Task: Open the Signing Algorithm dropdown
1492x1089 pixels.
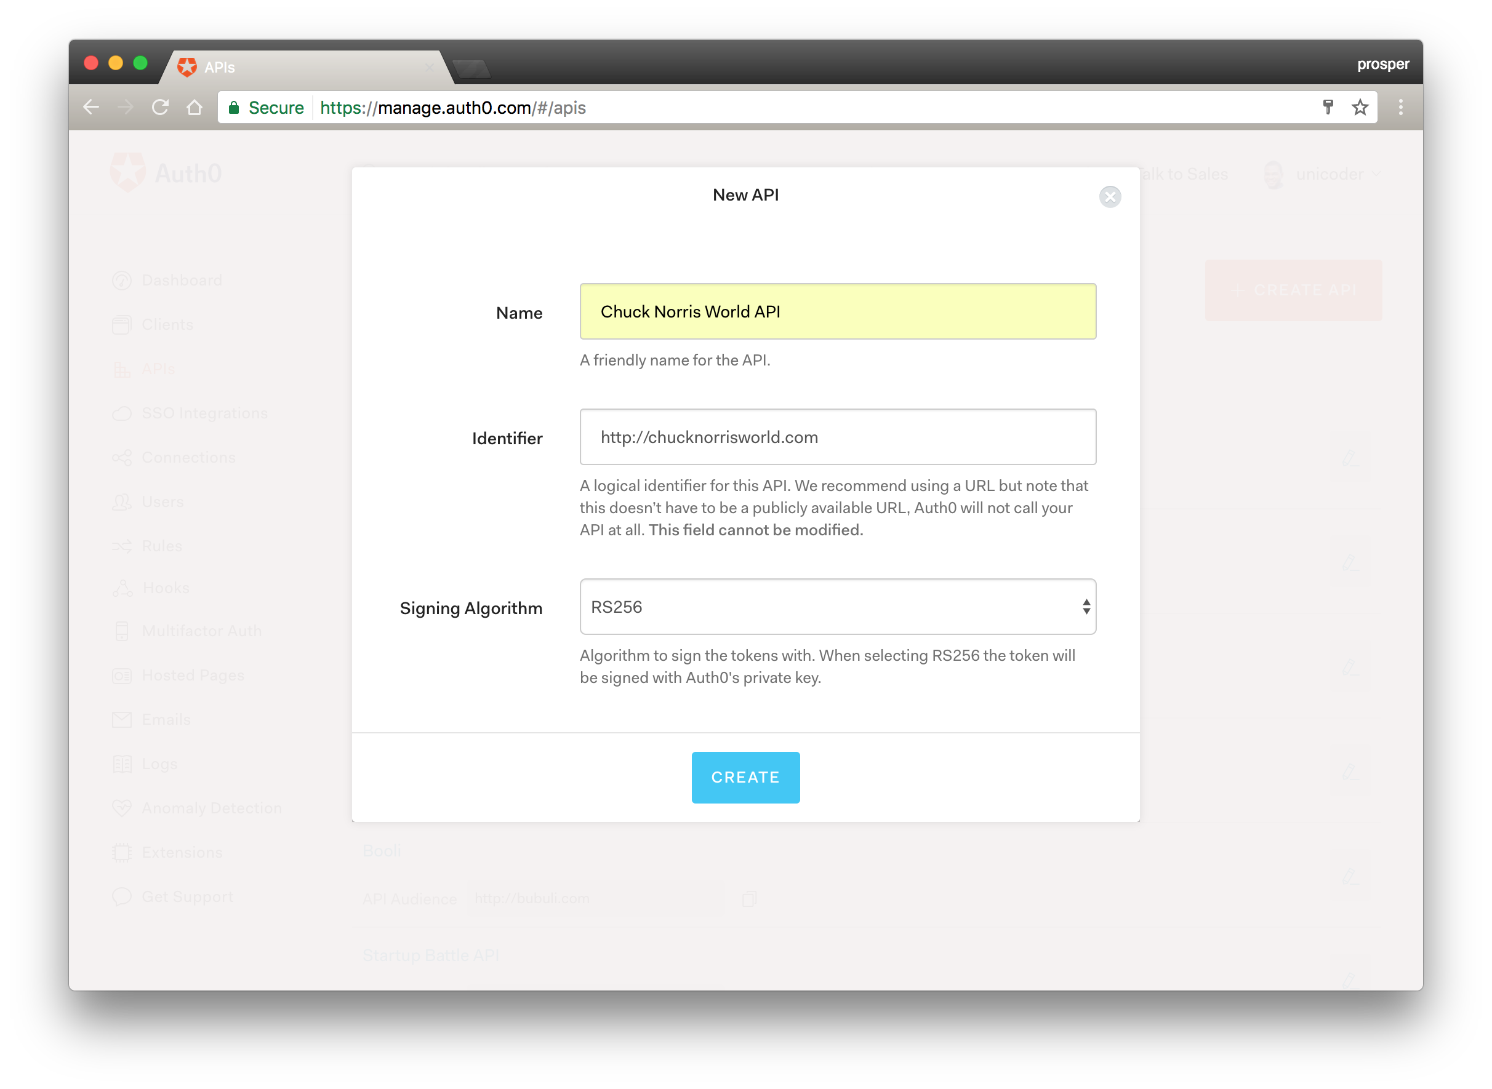Action: coord(837,607)
